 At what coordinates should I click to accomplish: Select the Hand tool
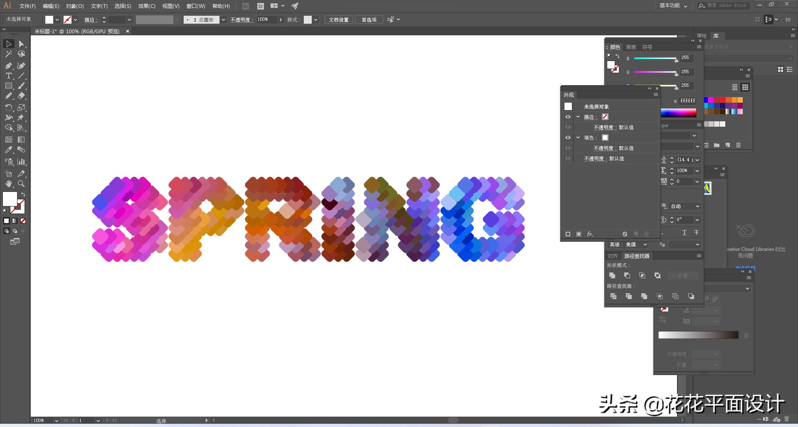[x=8, y=184]
